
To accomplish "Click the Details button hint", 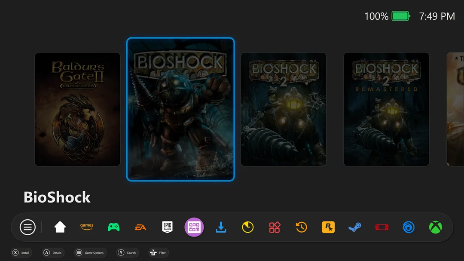I will (x=53, y=253).
